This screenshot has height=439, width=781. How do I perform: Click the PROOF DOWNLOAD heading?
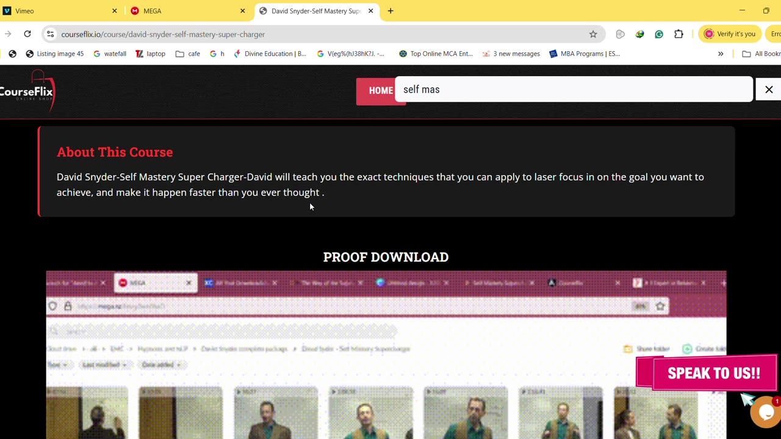pyautogui.click(x=386, y=257)
